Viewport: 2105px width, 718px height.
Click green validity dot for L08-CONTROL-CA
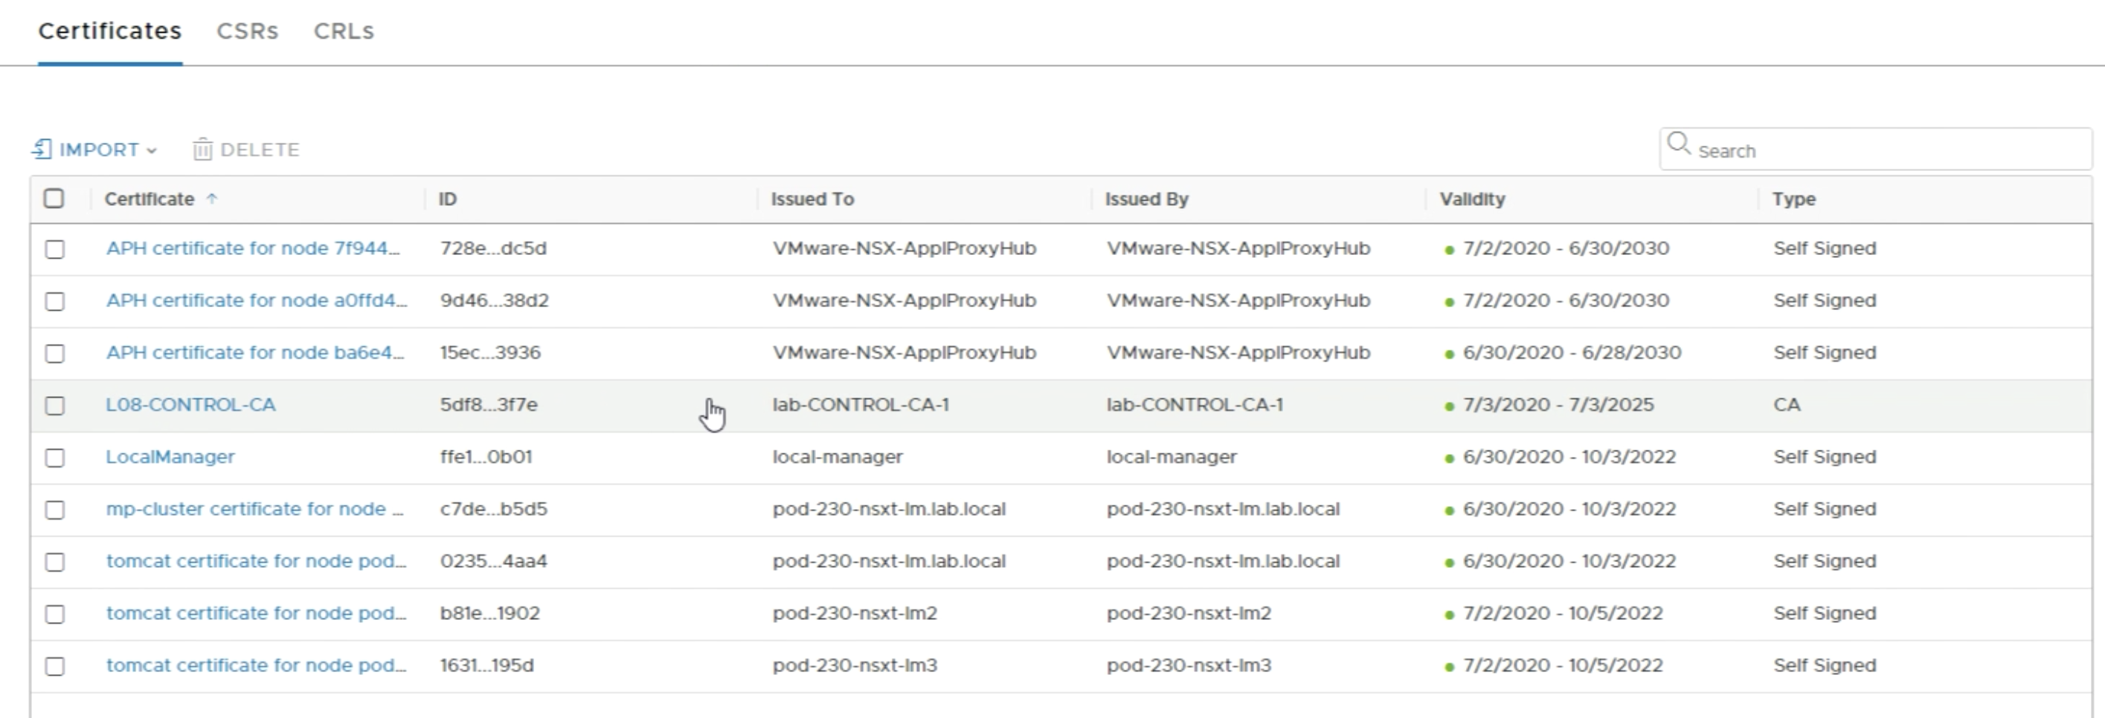coord(1450,406)
